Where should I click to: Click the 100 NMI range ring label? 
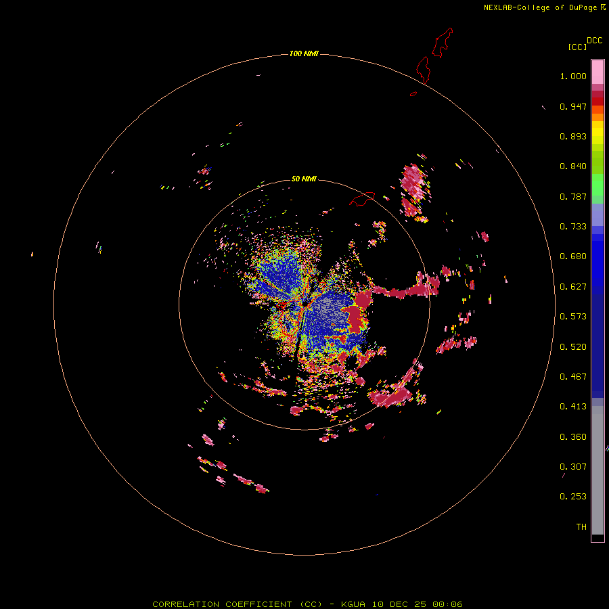304,53
